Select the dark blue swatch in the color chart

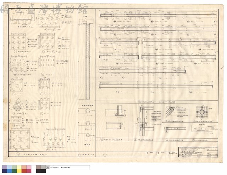tap(5, 171)
